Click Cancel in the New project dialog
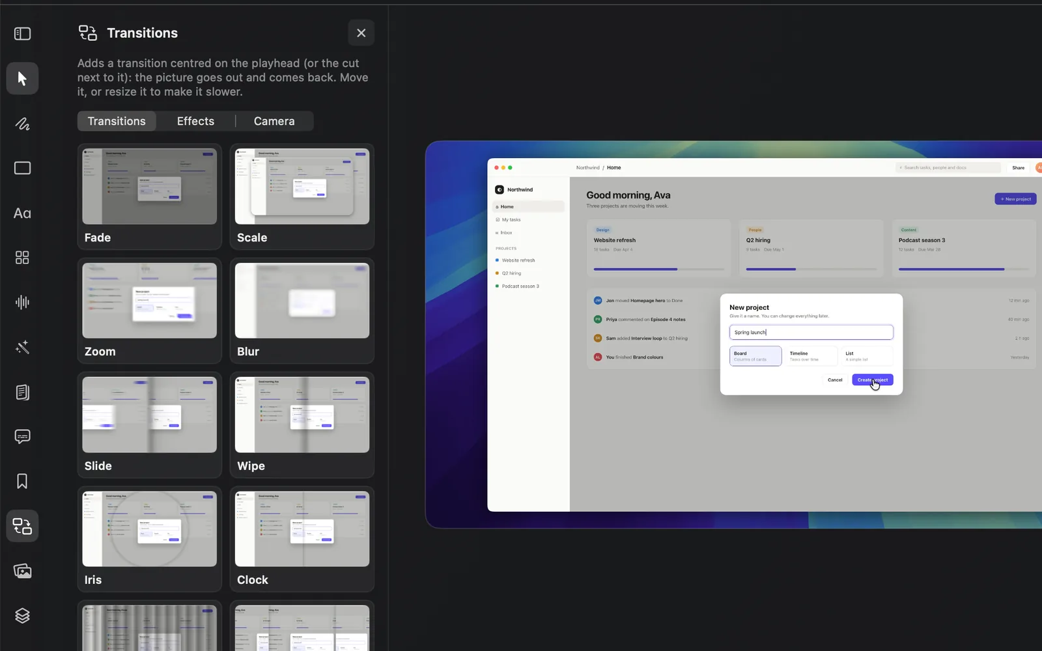 (835, 380)
